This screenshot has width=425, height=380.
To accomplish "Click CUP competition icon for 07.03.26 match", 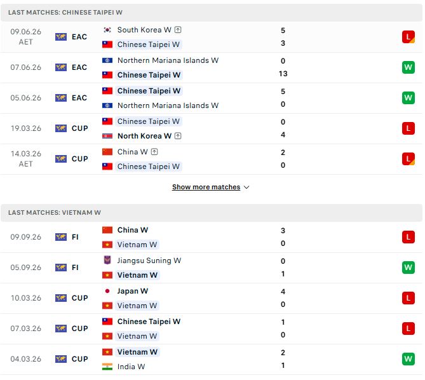I will tap(61, 329).
